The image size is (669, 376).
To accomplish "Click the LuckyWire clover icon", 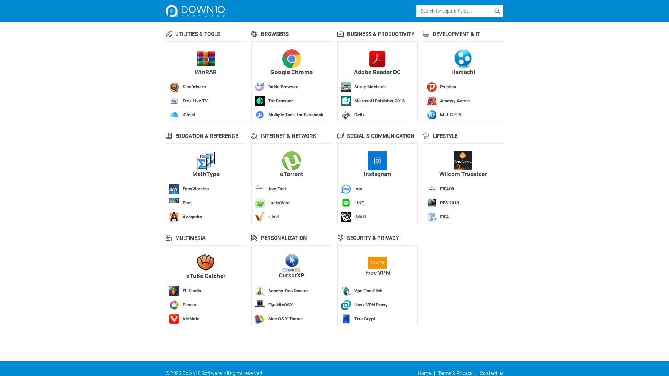I will (260, 203).
